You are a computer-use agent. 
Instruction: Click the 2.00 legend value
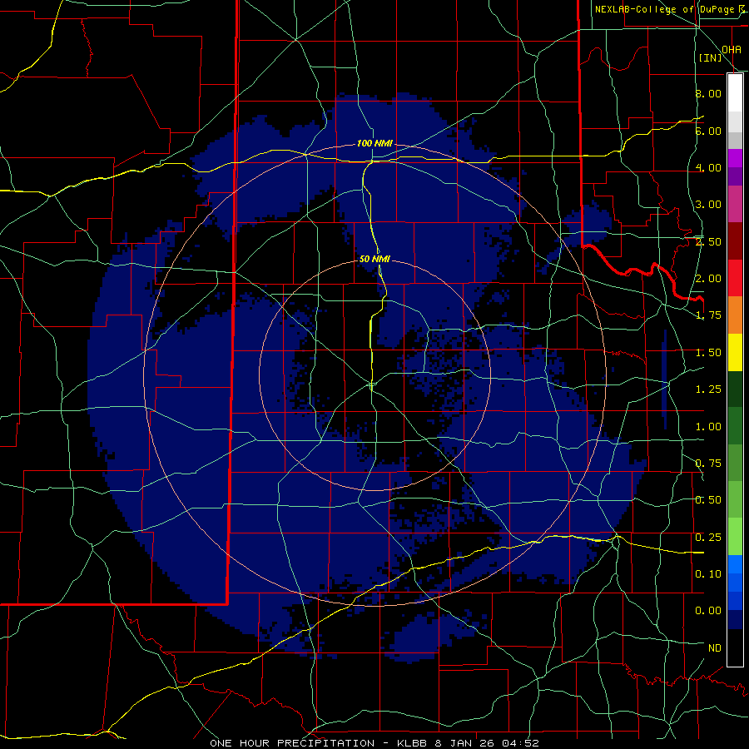708,279
